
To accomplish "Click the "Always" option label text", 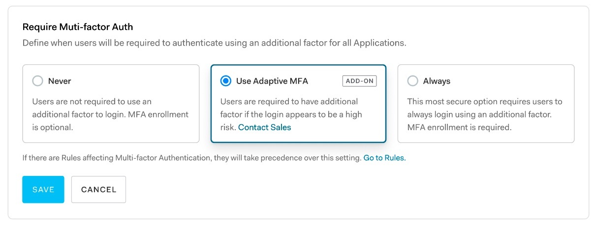I will (437, 81).
